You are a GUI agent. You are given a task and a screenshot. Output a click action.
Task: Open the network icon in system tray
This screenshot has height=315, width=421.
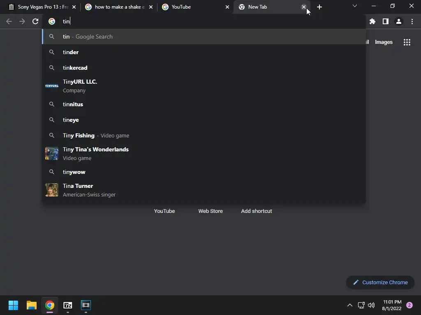pyautogui.click(x=361, y=305)
